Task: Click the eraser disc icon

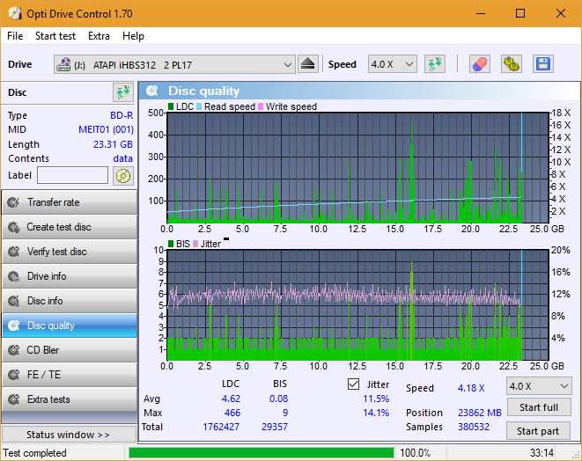Action: (480, 64)
